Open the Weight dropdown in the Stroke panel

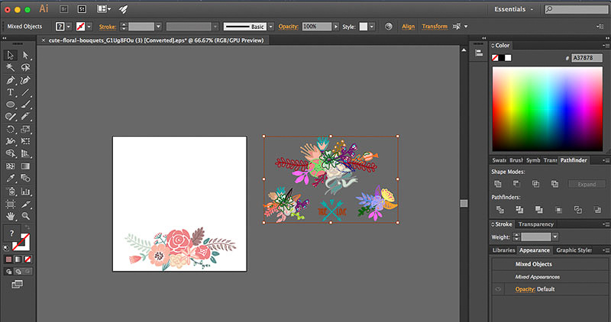click(x=555, y=237)
